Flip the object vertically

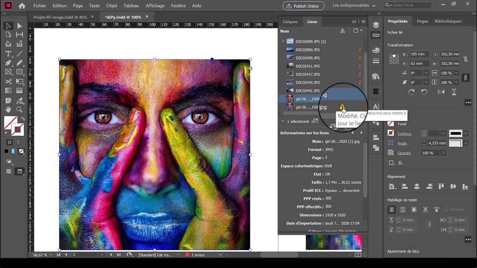[454, 92]
